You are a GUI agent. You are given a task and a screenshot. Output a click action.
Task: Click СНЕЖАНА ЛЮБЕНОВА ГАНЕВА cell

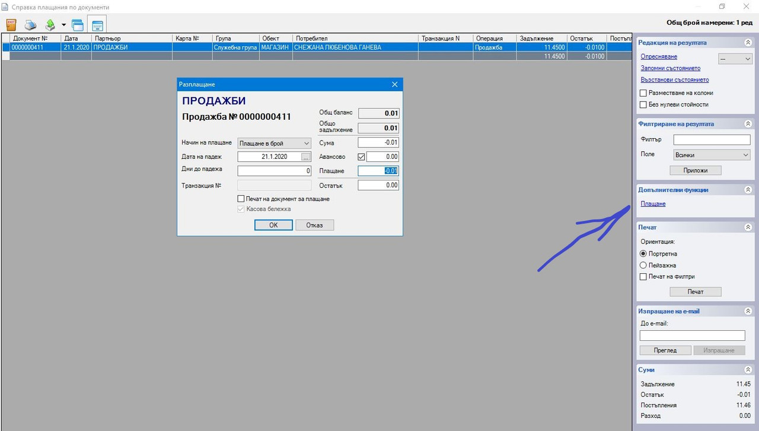click(356, 47)
